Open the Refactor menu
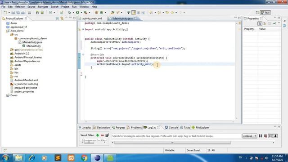This screenshot has height=162, width=288. click(x=20, y=7)
